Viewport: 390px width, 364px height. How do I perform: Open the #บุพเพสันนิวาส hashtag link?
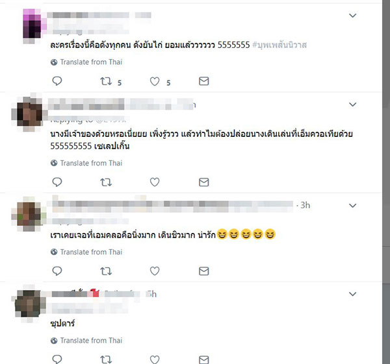(x=279, y=45)
